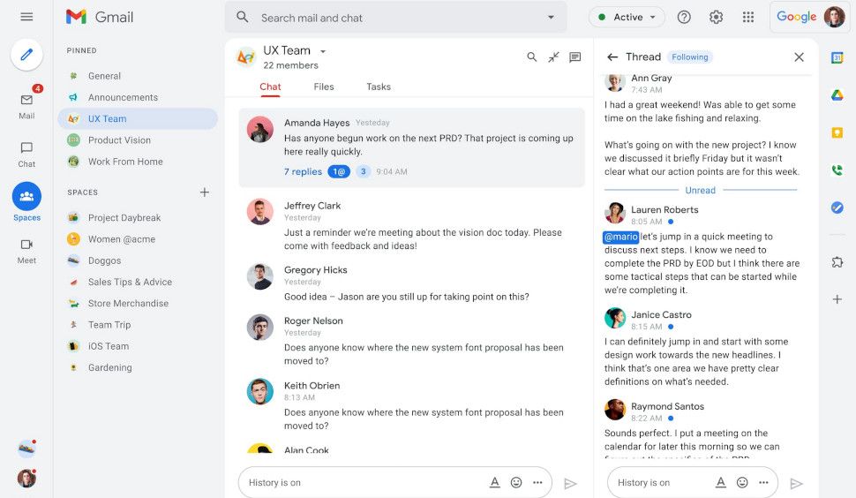Screen dimensions: 856x498
Task: Open the UX Team name dropdown arrow
Action: [323, 51]
